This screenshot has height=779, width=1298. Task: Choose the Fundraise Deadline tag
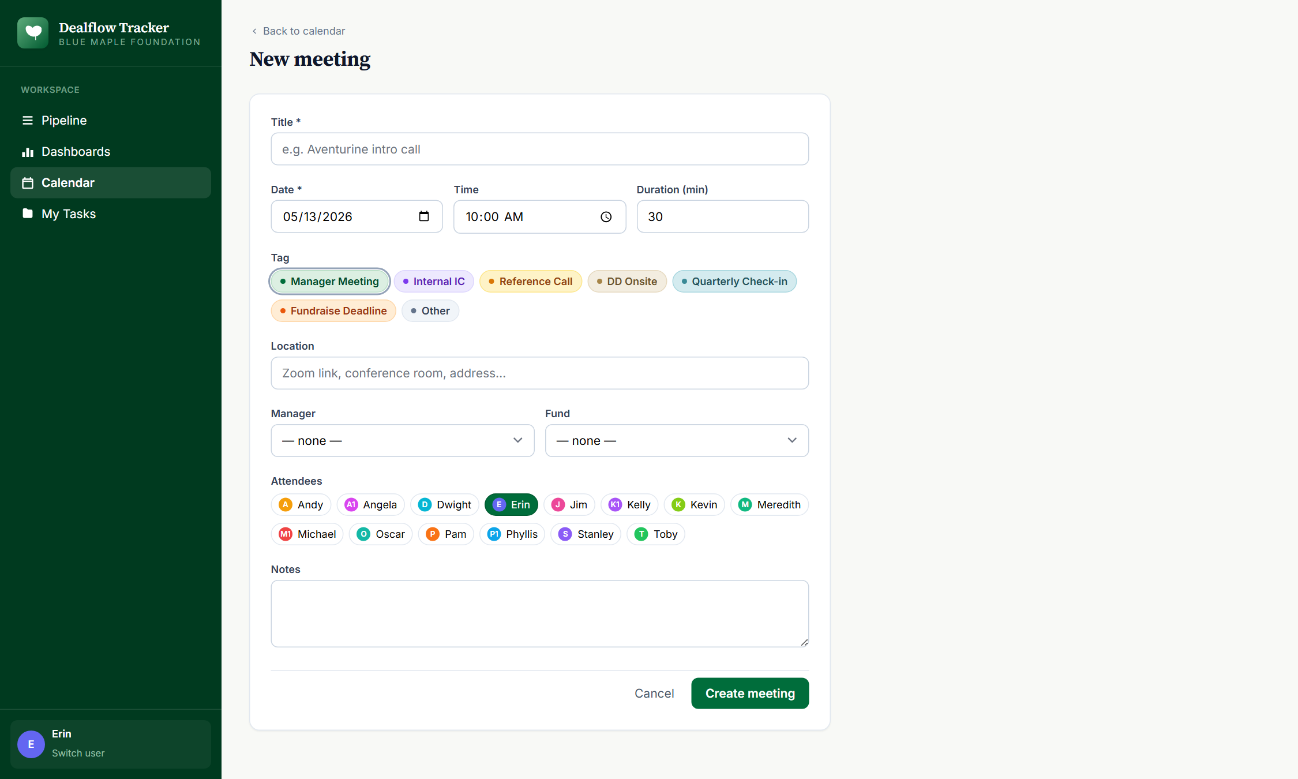(333, 310)
